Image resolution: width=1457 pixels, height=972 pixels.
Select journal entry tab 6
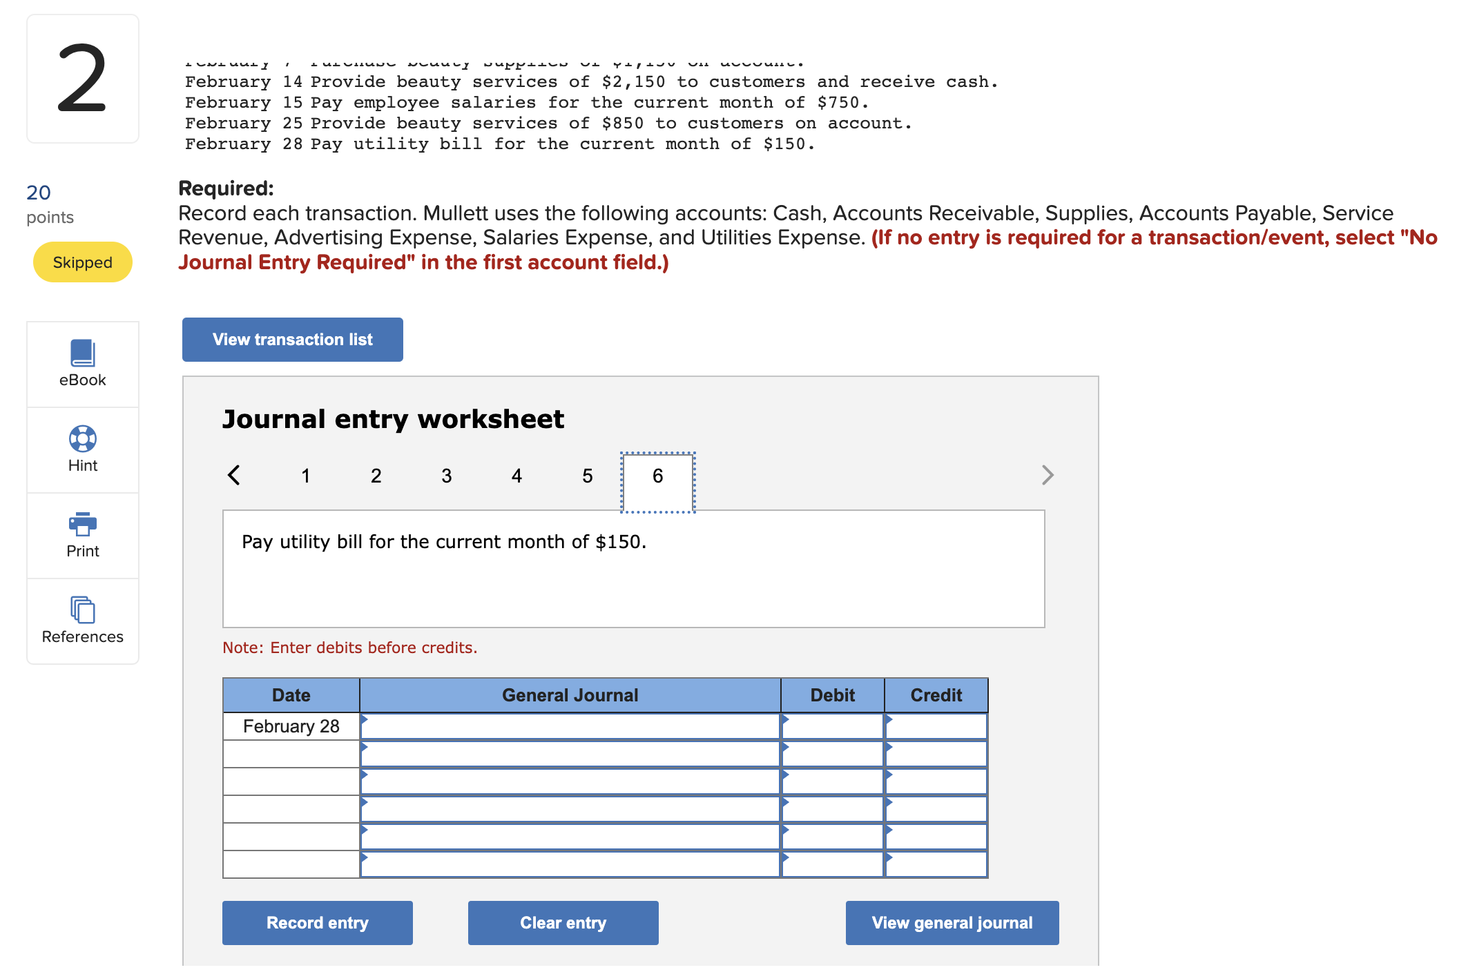click(x=657, y=476)
